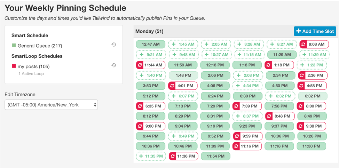Viewport: 339px width, 168px height.
Task: Open the 1 Active Loop link
Action: coord(31,74)
